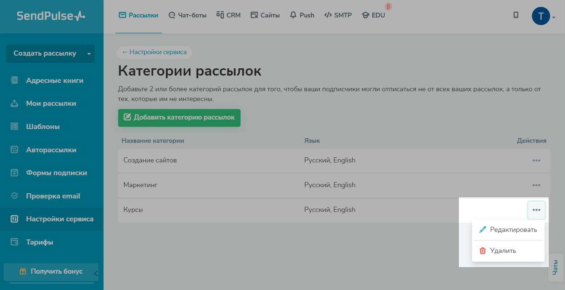Viewport: 565px width, 290px height.
Task: Go back via Настройки сервиса link
Action: tap(154, 52)
